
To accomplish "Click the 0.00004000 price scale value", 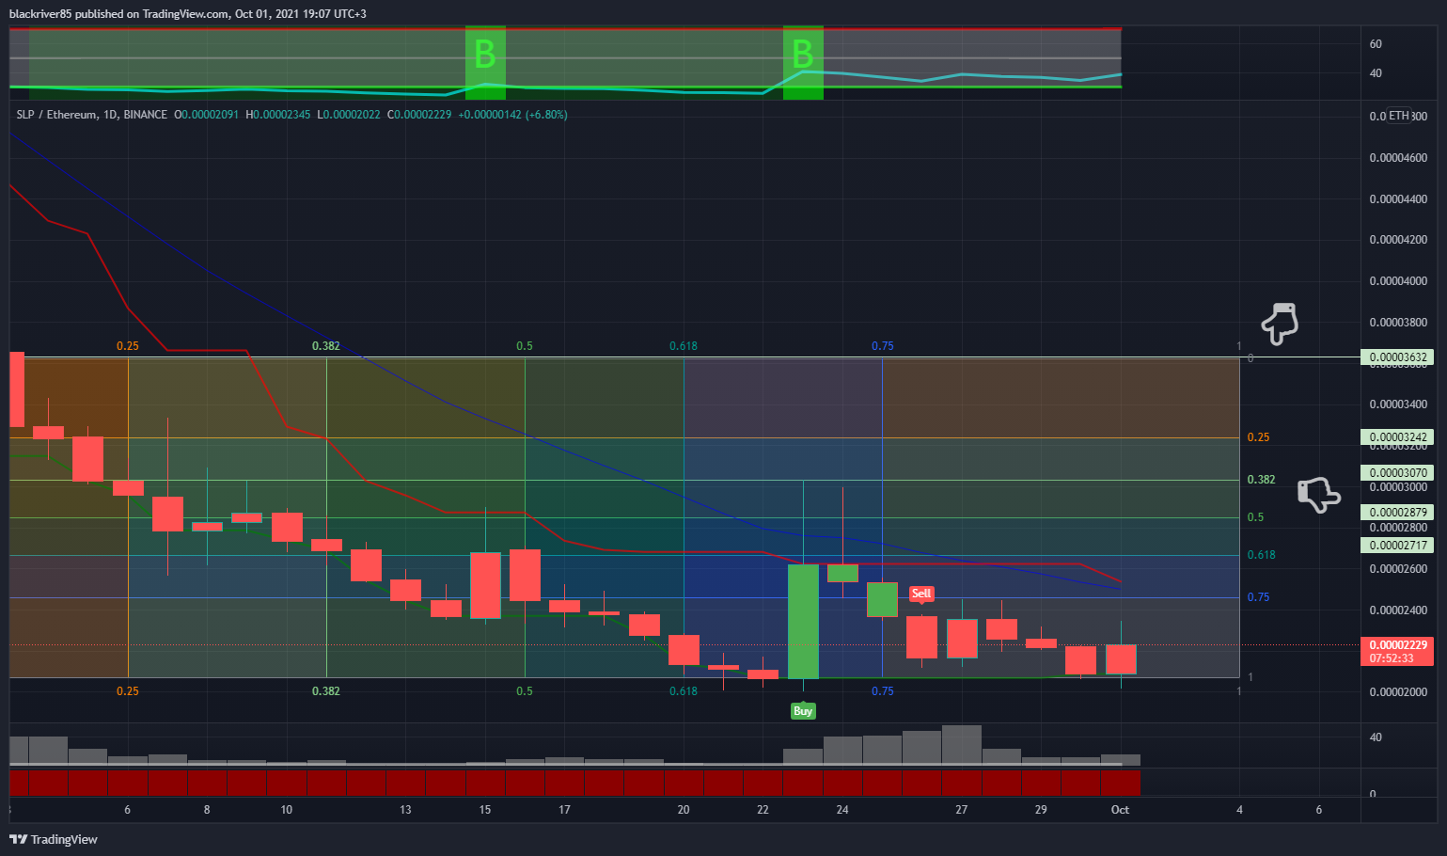I will coord(1398,281).
